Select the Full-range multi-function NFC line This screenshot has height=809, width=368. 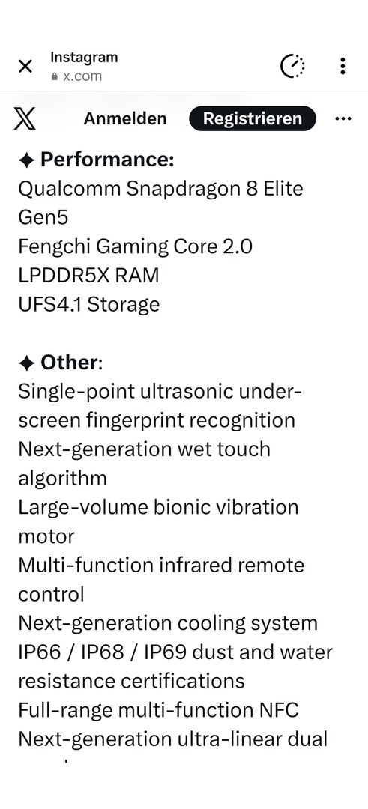pos(158,710)
